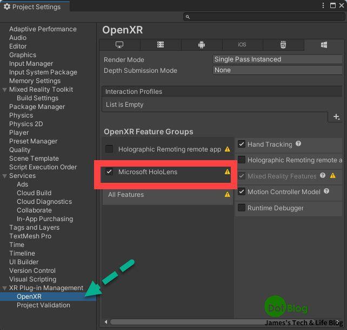Select the Standalone desktop platform tab
The image size is (347, 330).
click(119, 45)
